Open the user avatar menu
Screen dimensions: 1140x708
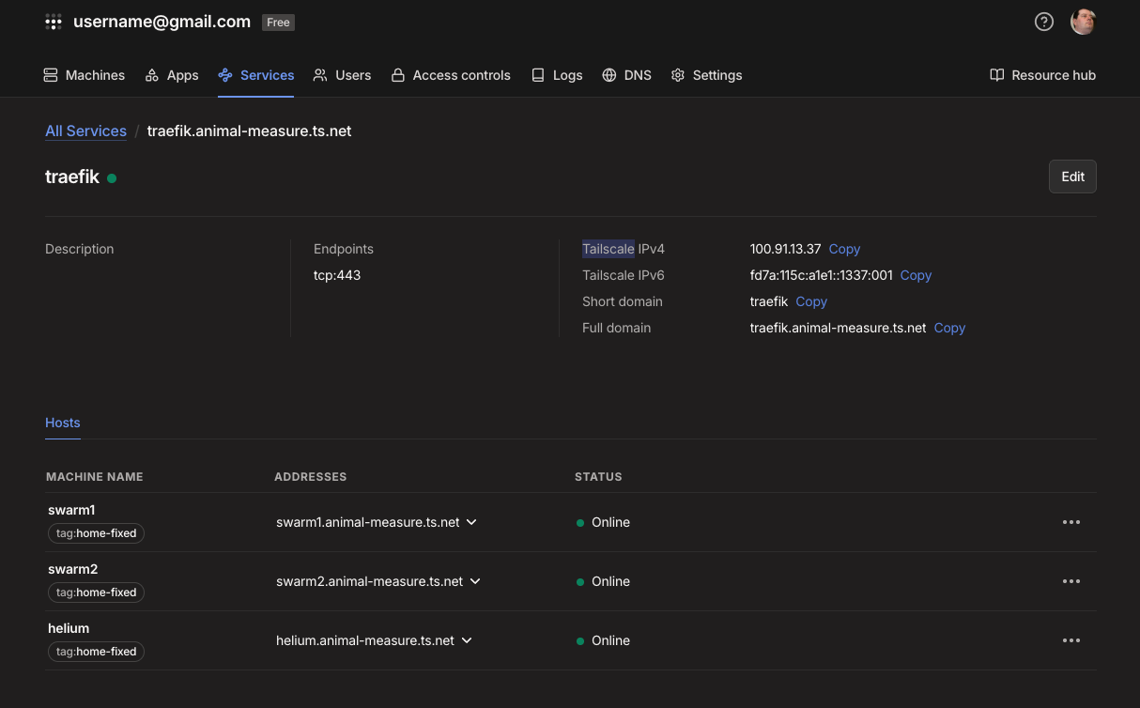pyautogui.click(x=1084, y=22)
